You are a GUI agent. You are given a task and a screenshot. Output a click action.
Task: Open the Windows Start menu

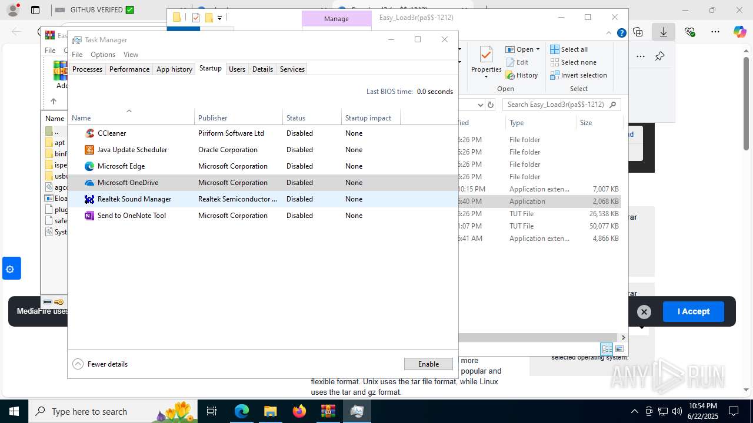[x=14, y=411]
